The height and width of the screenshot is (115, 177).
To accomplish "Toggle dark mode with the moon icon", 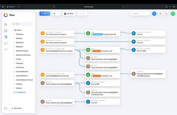I will click(x=167, y=14).
